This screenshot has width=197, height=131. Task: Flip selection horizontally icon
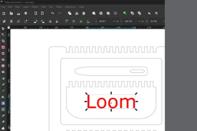50,21
